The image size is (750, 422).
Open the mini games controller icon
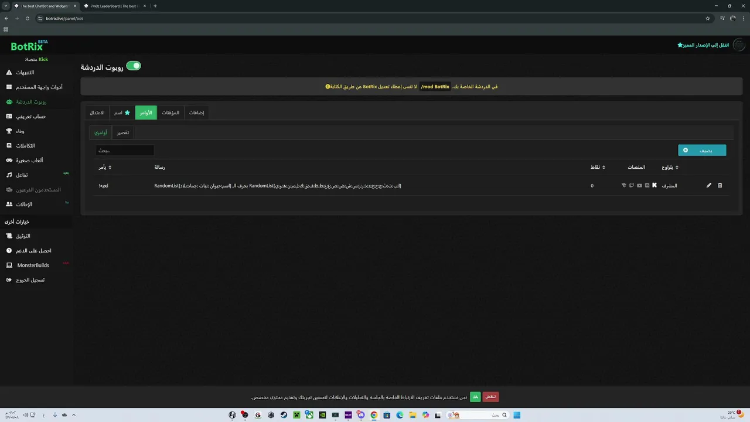(9, 161)
